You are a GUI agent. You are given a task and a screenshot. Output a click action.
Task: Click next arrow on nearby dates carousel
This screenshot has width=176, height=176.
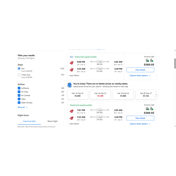156,95
